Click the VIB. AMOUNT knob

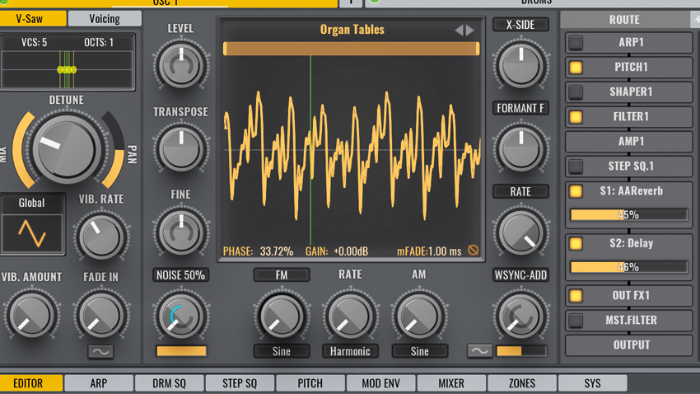tap(31, 316)
